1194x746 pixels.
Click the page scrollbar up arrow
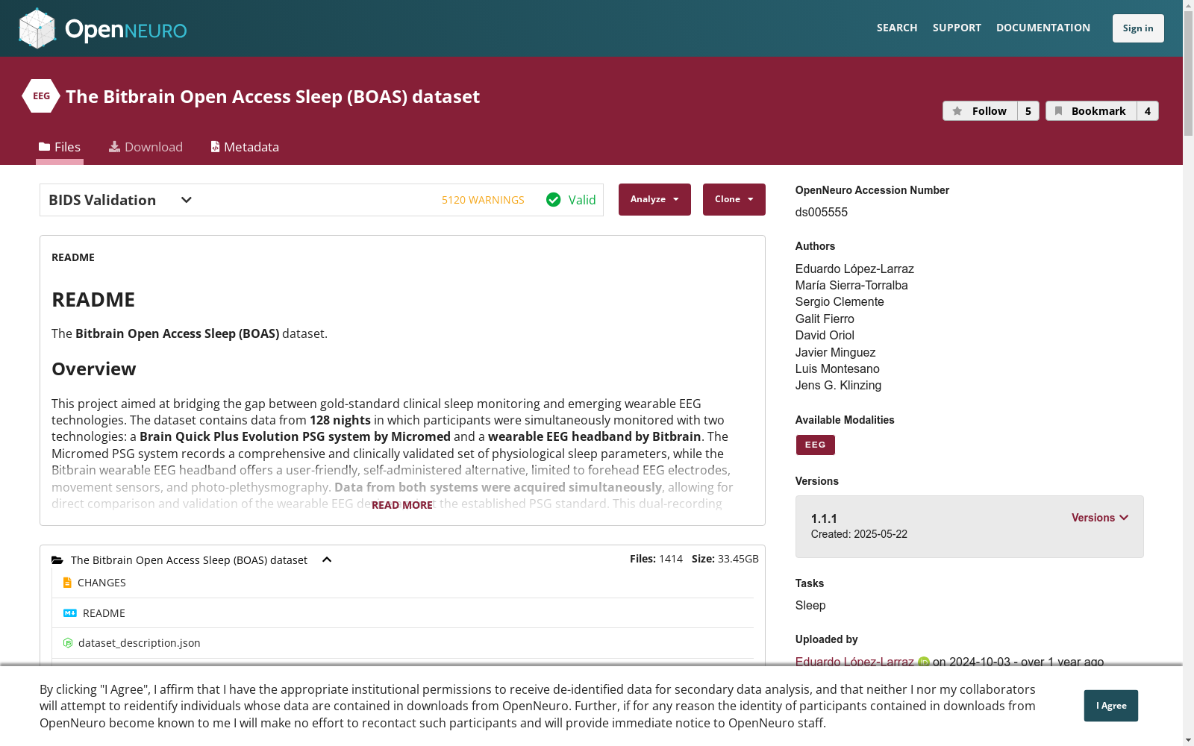[1188, 6]
